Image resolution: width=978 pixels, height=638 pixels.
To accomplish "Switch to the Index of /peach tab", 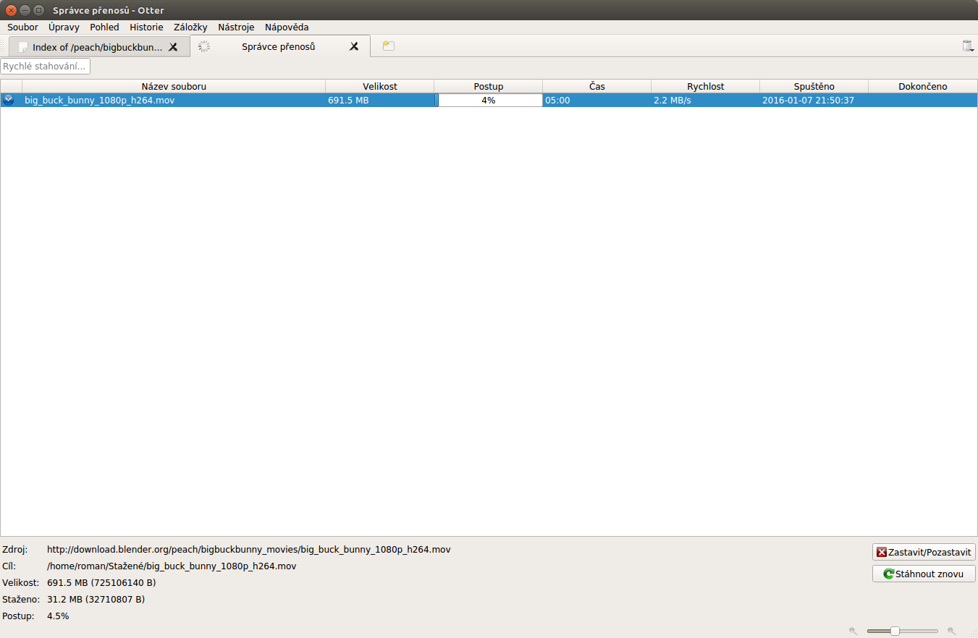I will 99,47.
